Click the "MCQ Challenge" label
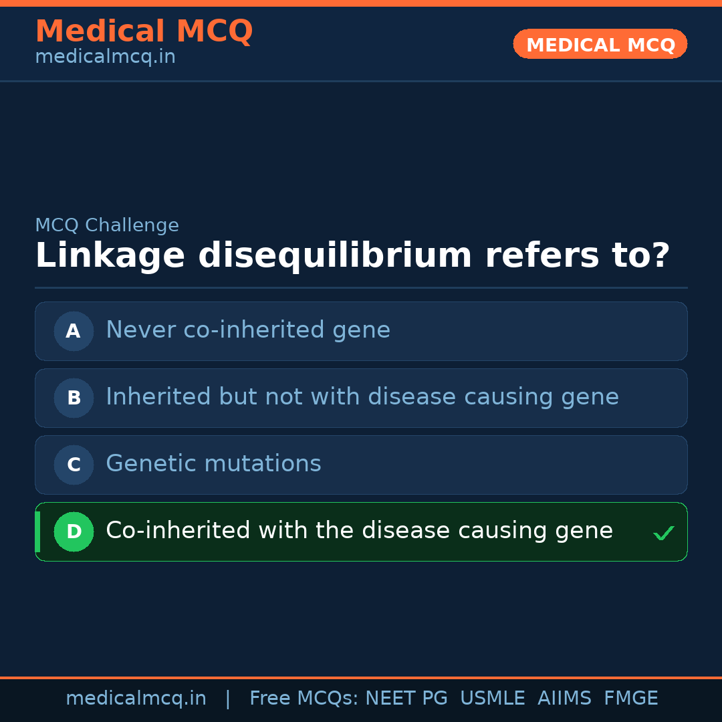Image resolution: width=722 pixels, height=722 pixels. point(107,225)
